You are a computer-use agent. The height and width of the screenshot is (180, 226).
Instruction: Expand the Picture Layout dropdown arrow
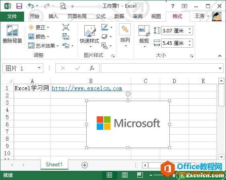[110, 46]
